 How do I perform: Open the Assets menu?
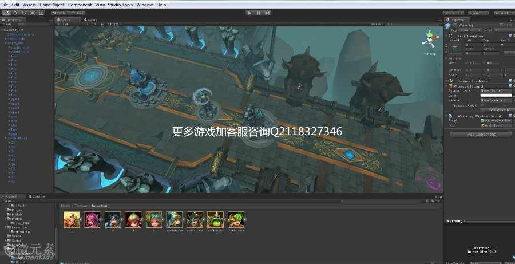(30, 5)
